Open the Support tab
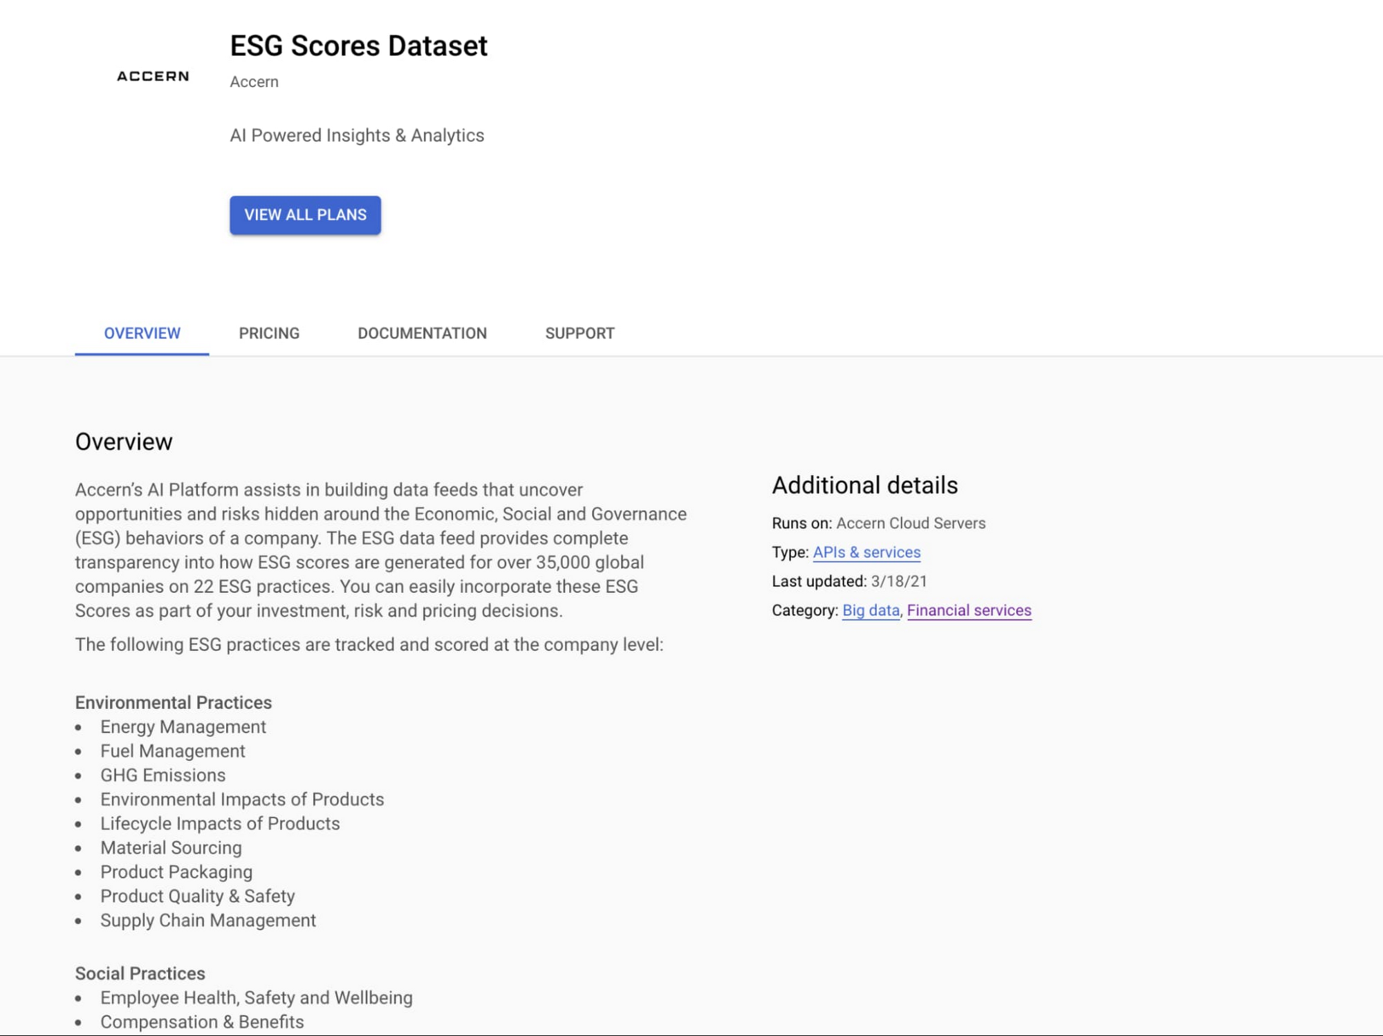The image size is (1383, 1036). click(579, 333)
